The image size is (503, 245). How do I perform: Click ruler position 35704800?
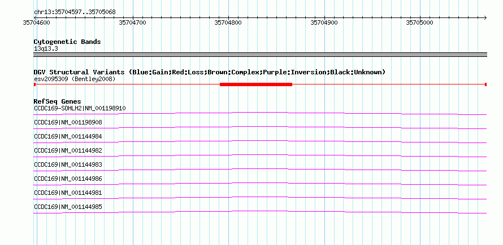point(228,23)
